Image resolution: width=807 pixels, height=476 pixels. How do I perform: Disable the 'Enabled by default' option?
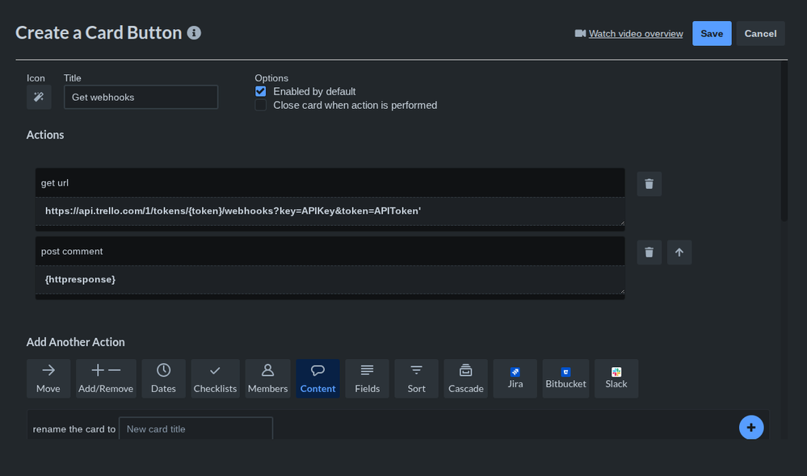(x=261, y=91)
